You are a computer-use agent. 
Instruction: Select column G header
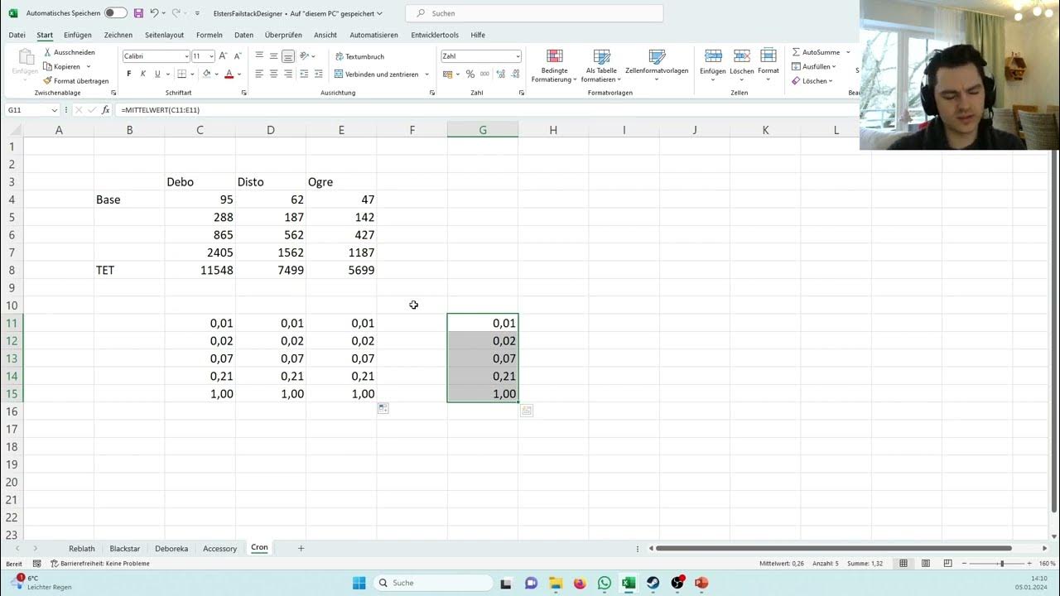pyautogui.click(x=483, y=130)
